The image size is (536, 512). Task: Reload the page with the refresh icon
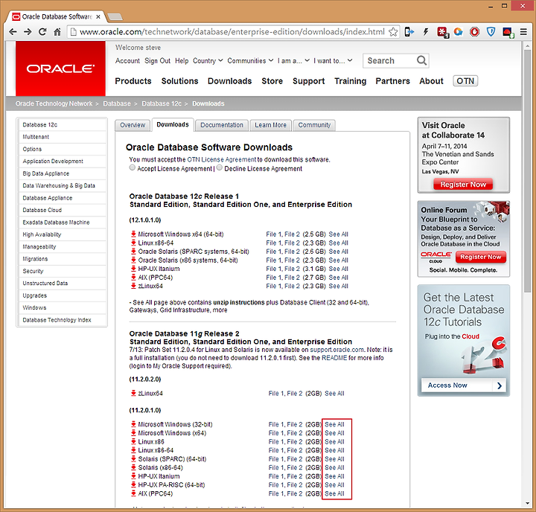pos(42,32)
